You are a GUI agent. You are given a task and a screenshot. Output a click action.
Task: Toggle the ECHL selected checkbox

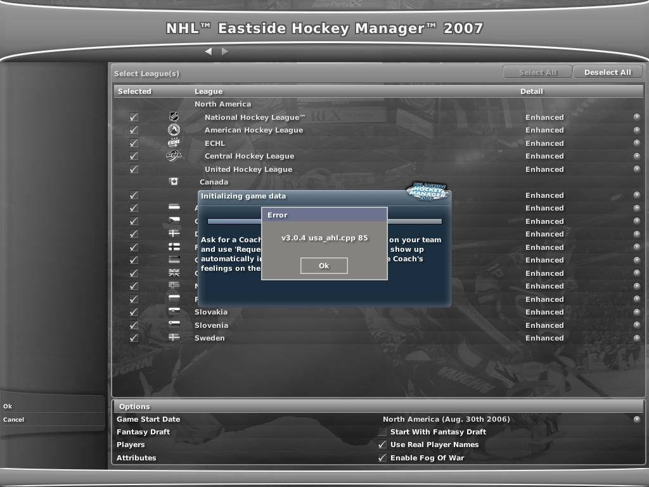coord(133,143)
